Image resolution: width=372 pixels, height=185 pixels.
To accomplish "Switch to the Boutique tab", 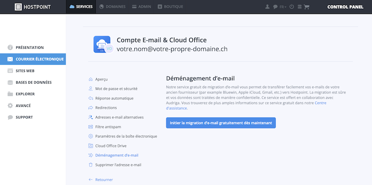I will 170,7.
